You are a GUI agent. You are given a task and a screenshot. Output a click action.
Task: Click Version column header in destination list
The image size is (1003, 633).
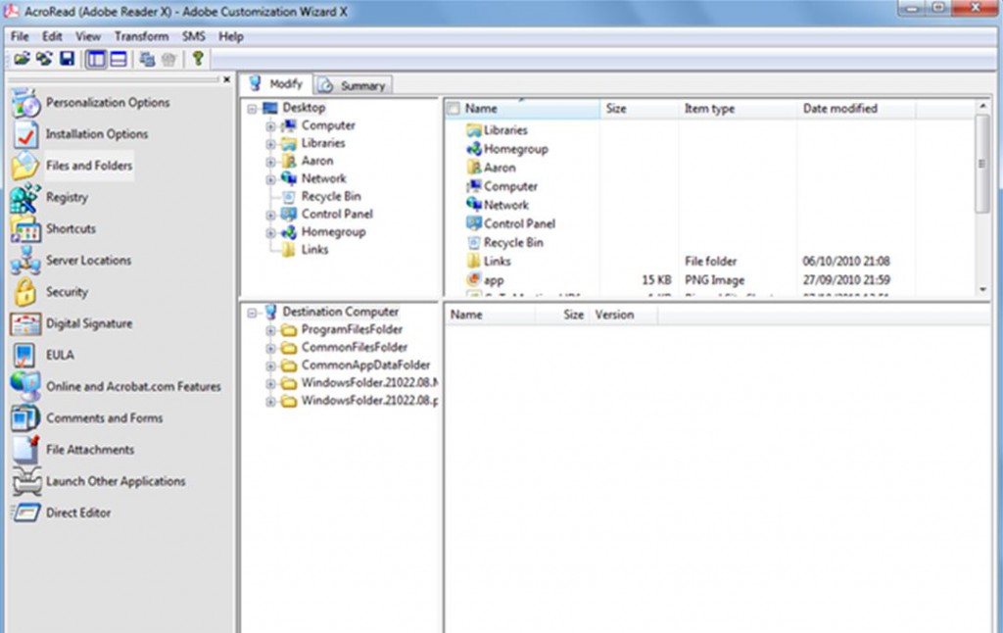pyautogui.click(x=622, y=315)
